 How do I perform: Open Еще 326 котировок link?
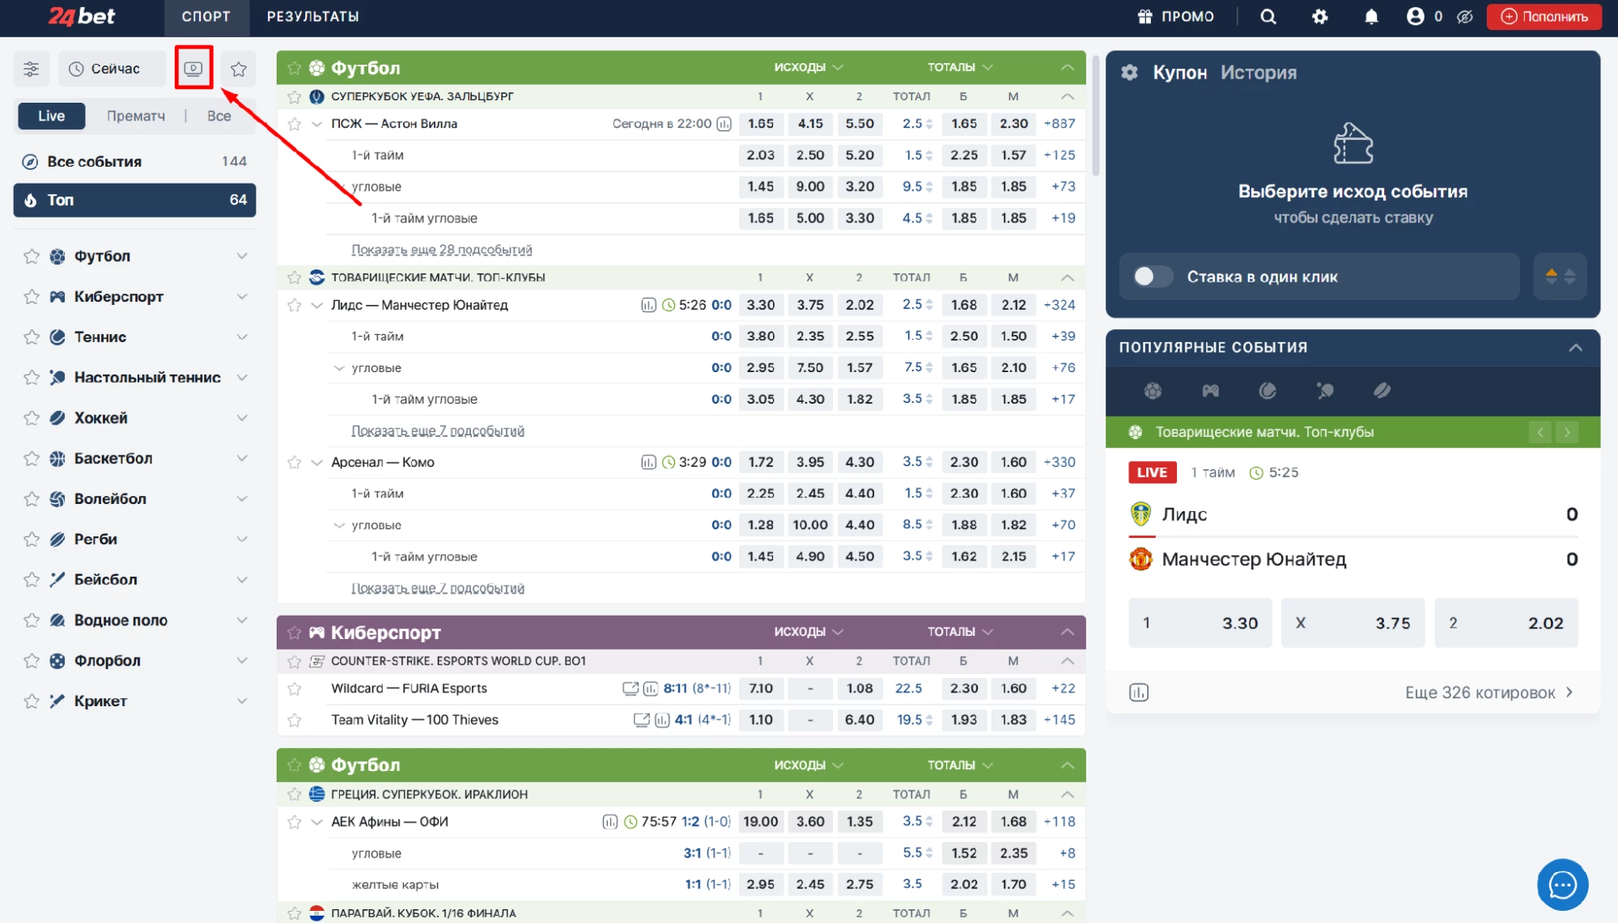point(1488,692)
